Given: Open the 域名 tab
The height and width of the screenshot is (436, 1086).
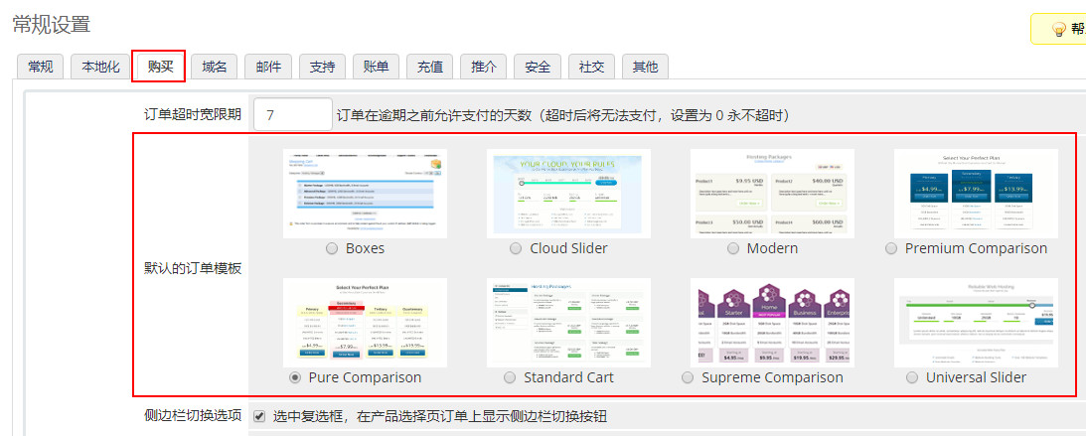Looking at the screenshot, I should [214, 68].
